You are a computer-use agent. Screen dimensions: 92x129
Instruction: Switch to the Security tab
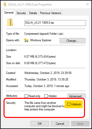pyautogui.click(x=21, y=13)
